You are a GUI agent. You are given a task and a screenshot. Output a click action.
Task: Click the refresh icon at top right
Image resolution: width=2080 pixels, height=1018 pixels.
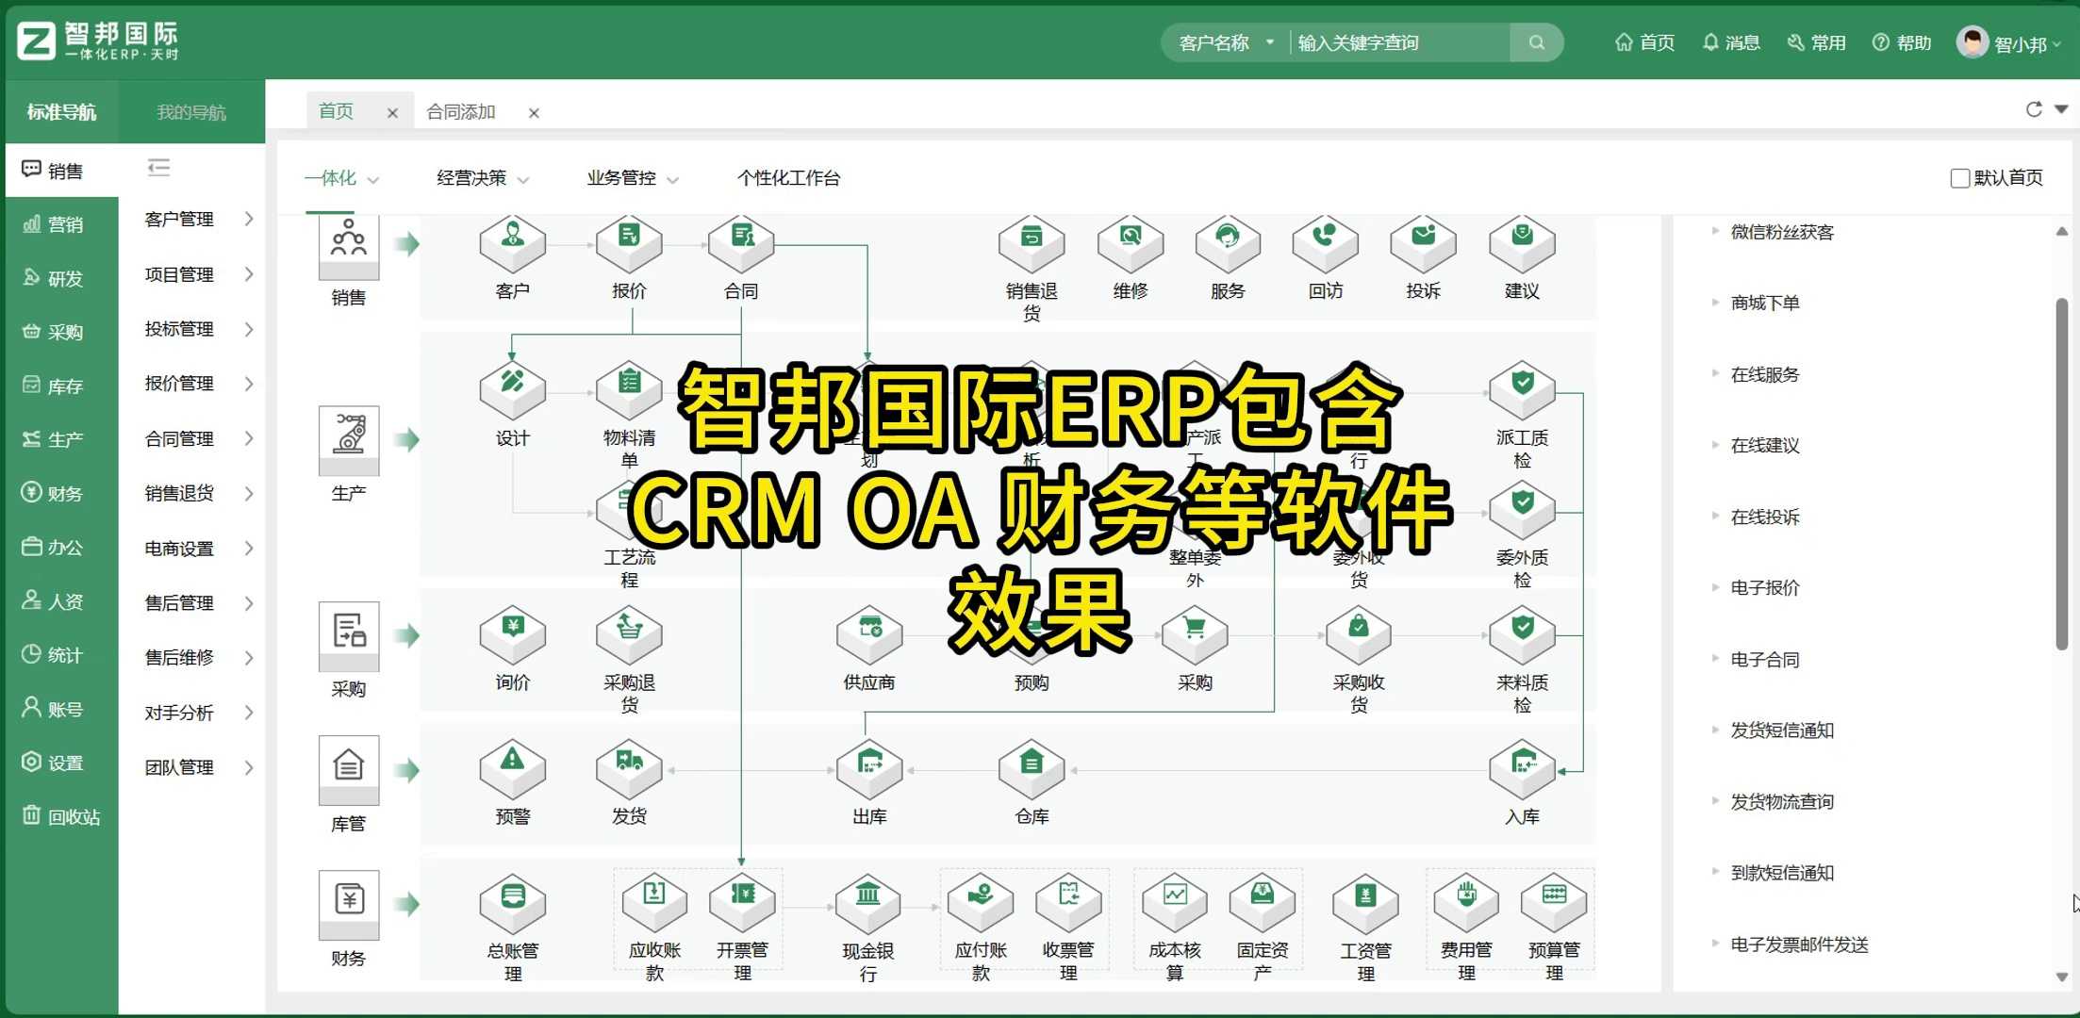tap(2033, 109)
